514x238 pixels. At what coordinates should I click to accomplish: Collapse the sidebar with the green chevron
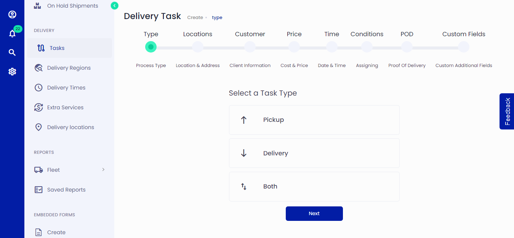tap(114, 6)
